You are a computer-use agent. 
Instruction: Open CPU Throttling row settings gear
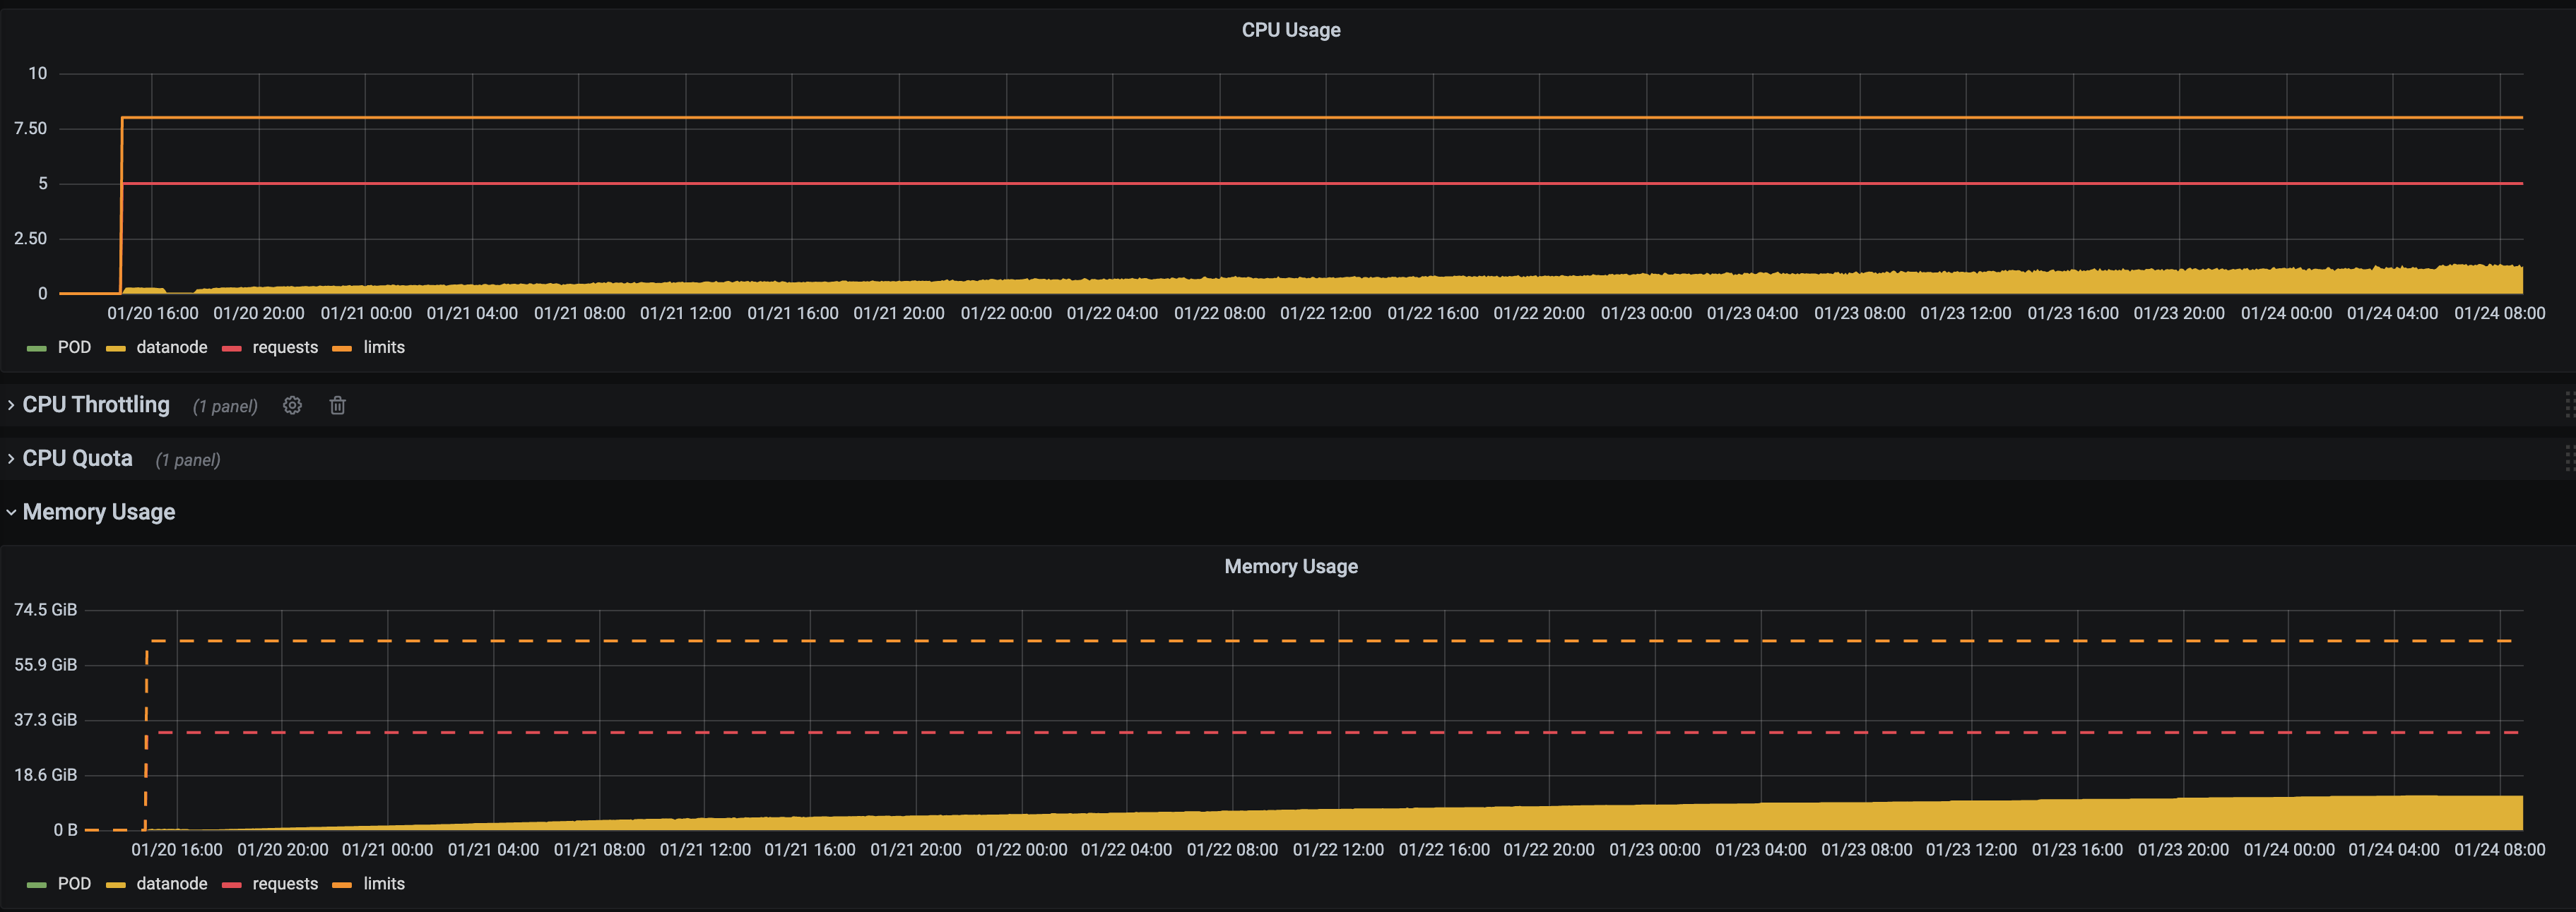coord(291,404)
